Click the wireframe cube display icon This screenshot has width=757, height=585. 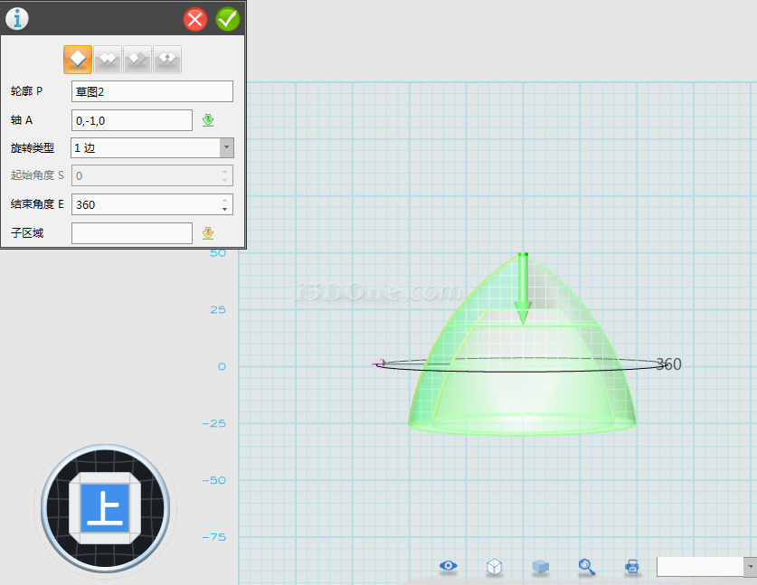pyautogui.click(x=495, y=566)
